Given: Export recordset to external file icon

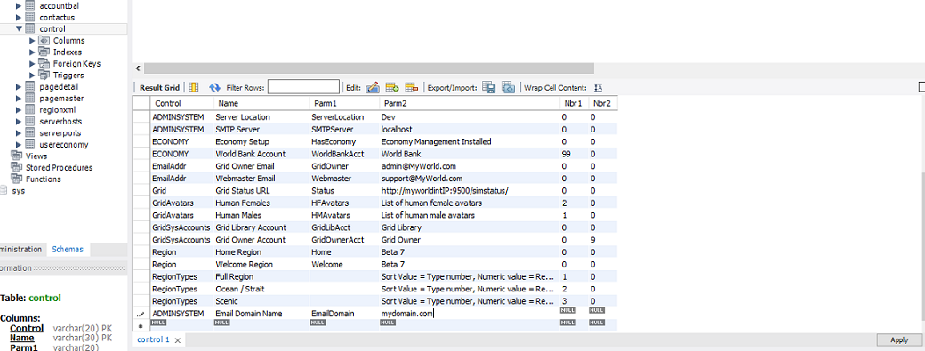Looking at the screenshot, I should pos(488,88).
